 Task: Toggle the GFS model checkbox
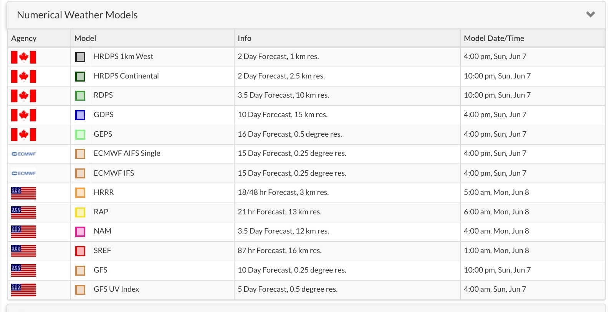point(80,270)
